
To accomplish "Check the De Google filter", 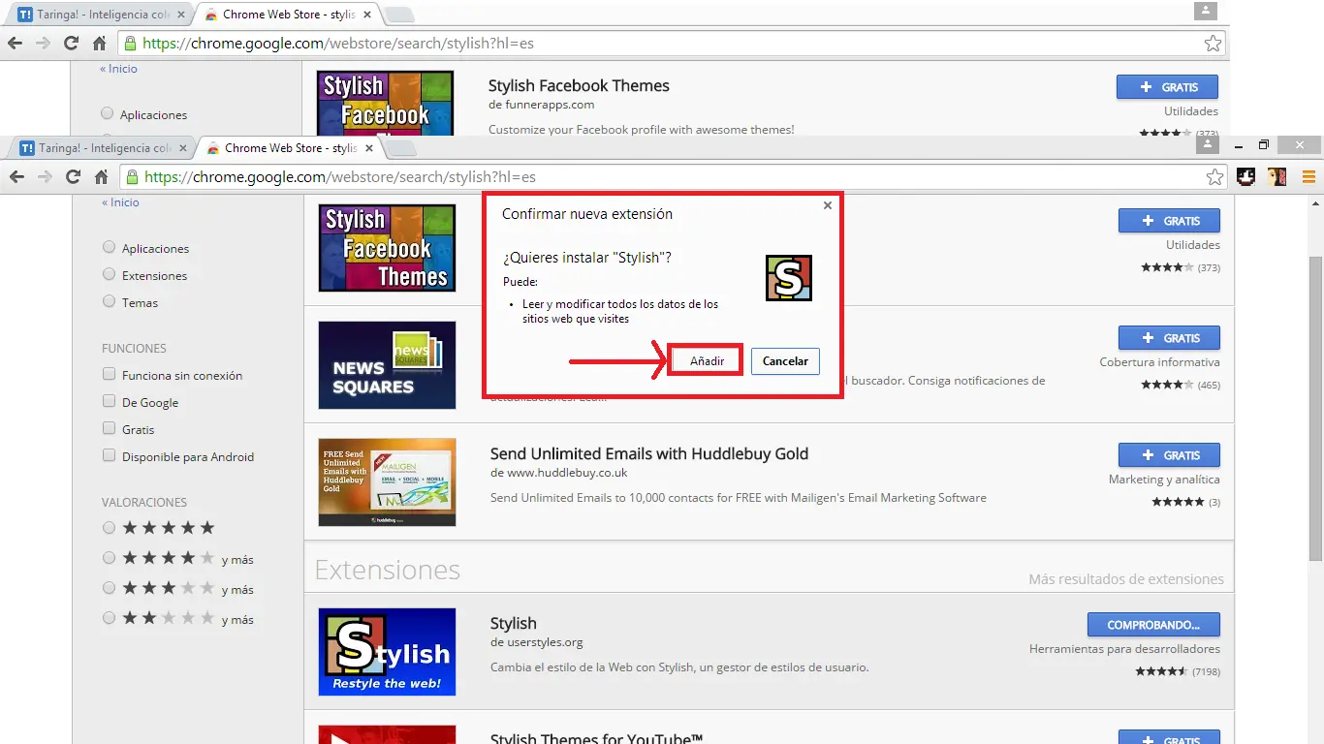I will 109,402.
